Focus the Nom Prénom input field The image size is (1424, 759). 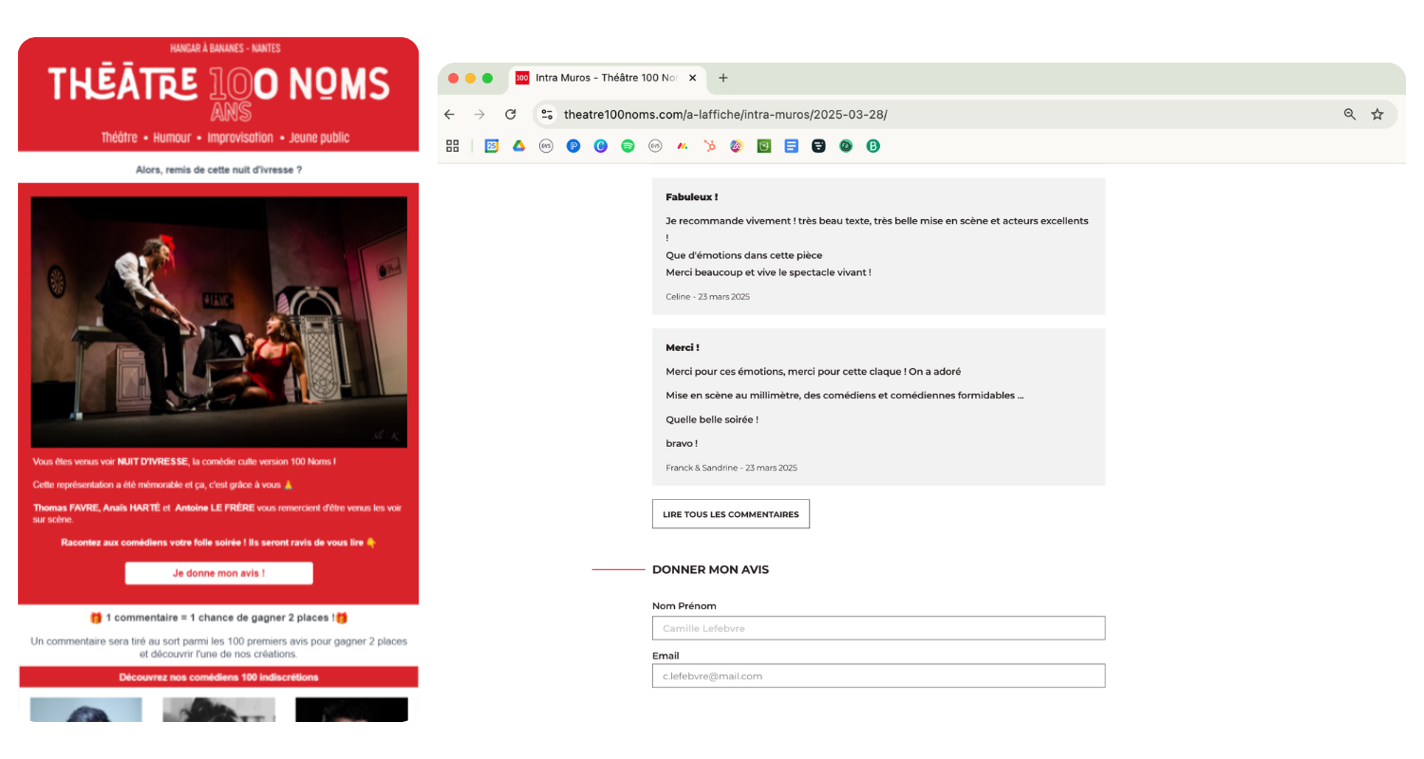tap(878, 628)
